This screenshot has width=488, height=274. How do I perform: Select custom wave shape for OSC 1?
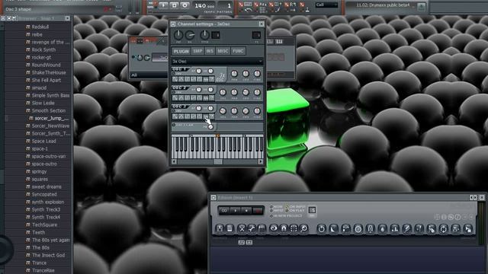tap(212, 79)
